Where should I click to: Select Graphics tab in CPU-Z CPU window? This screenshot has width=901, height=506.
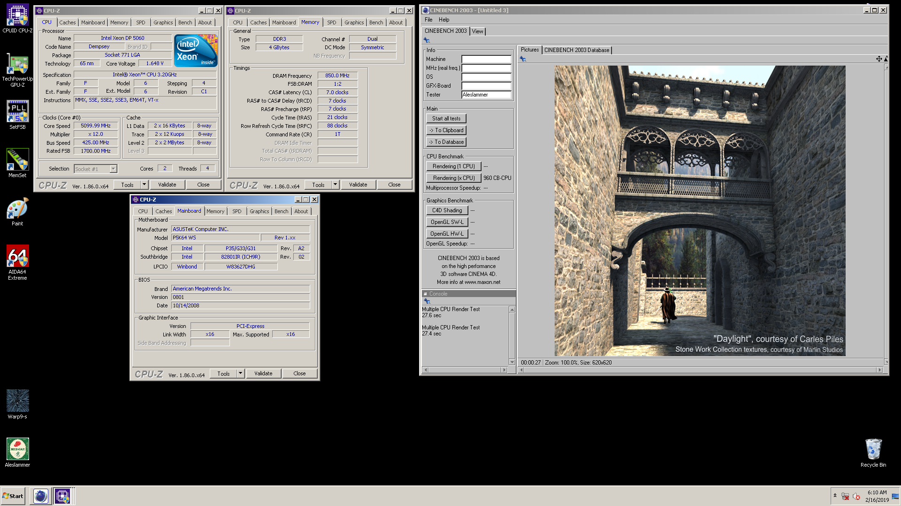[163, 22]
